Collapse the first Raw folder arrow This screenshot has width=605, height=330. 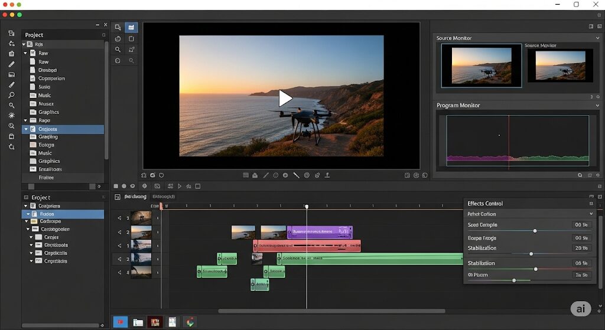[x=26, y=53]
